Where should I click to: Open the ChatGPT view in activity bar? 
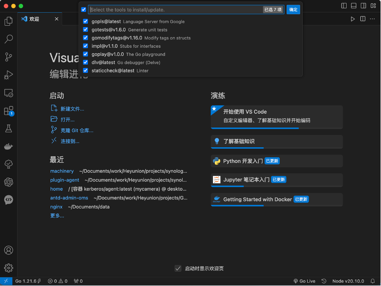click(9, 182)
